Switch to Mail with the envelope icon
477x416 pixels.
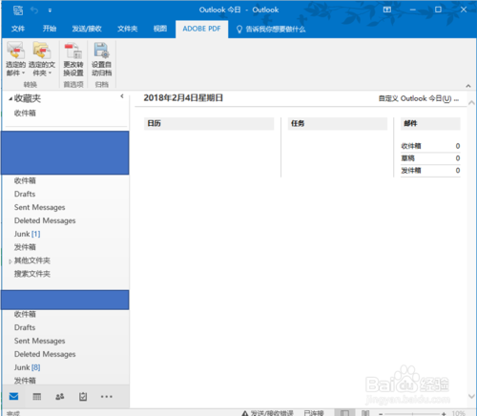13,396
